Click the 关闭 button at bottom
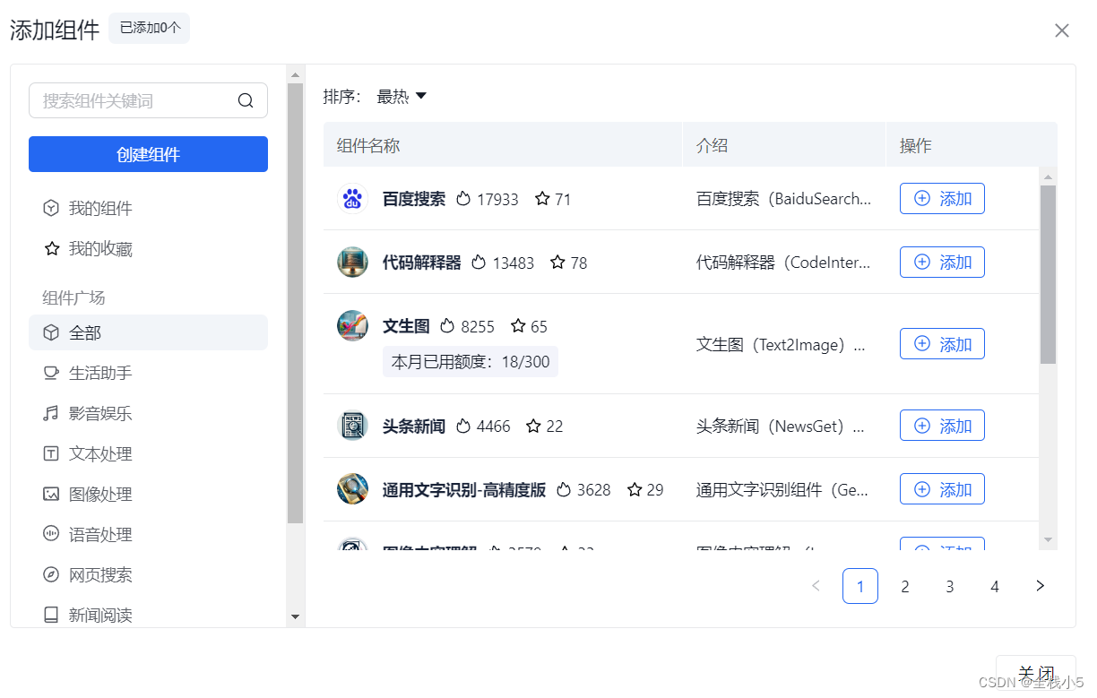Screen dimensions: 1097x698 (x=1036, y=673)
